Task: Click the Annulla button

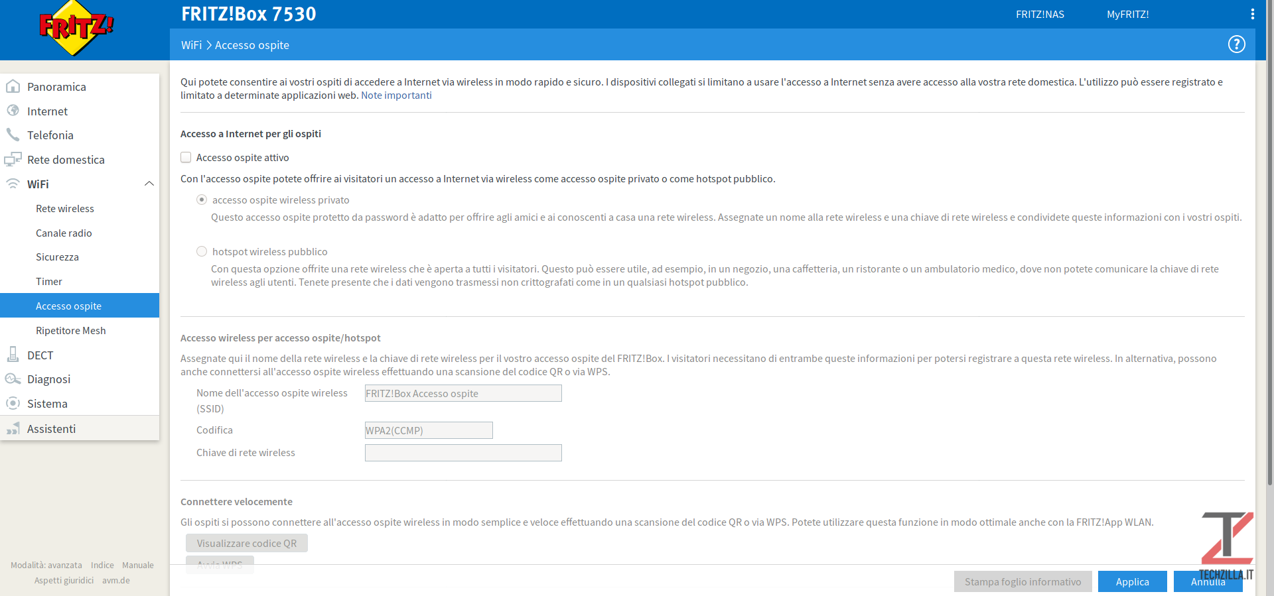Action: (1208, 581)
